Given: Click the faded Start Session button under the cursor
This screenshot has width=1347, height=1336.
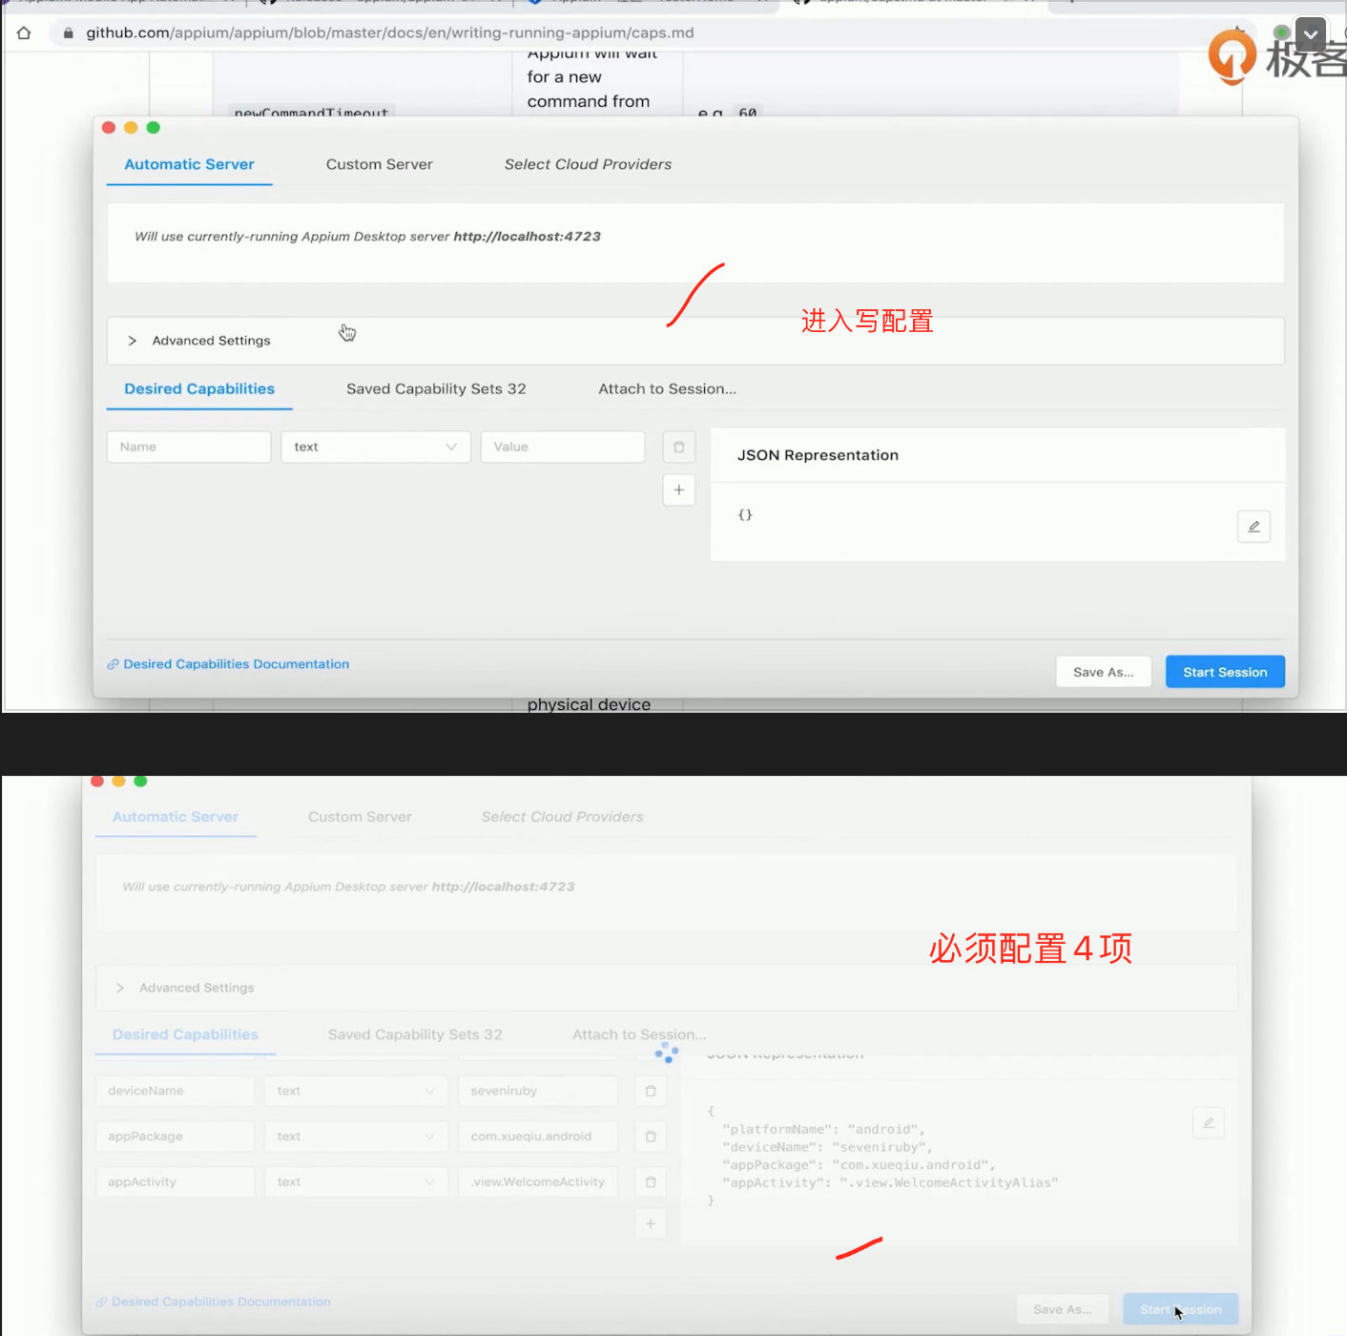Looking at the screenshot, I should (x=1181, y=1309).
